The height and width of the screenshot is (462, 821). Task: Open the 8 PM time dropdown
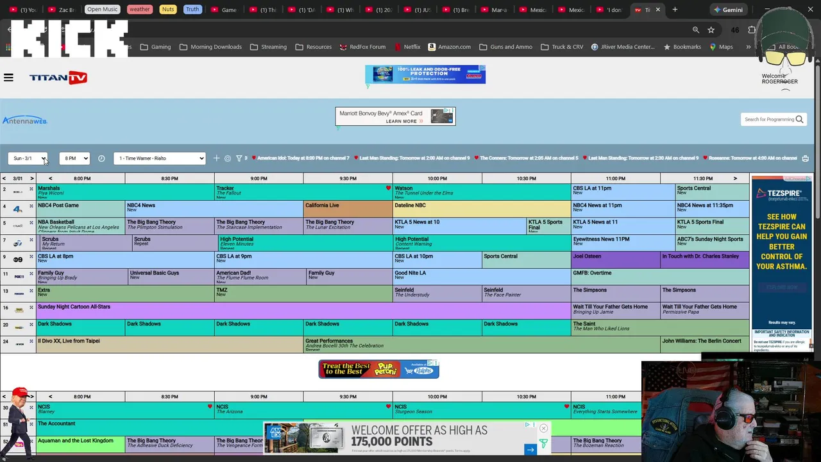74,158
